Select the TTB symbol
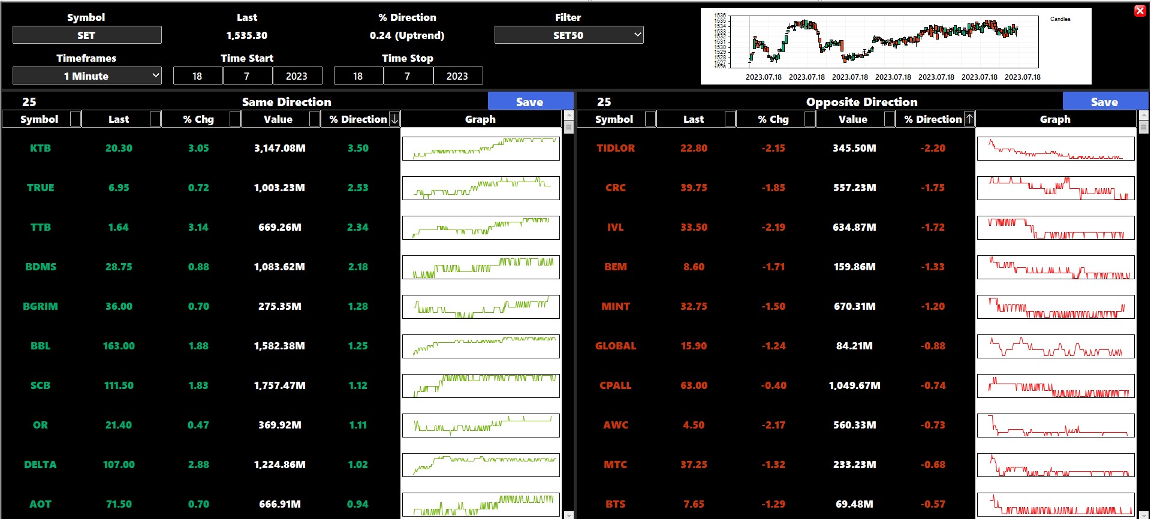The width and height of the screenshot is (1151, 519). click(40, 227)
